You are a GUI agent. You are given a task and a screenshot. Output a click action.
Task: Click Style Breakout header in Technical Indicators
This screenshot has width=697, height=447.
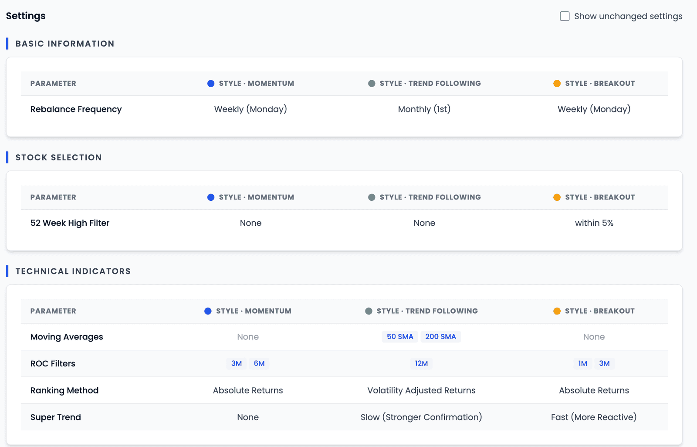click(x=600, y=311)
